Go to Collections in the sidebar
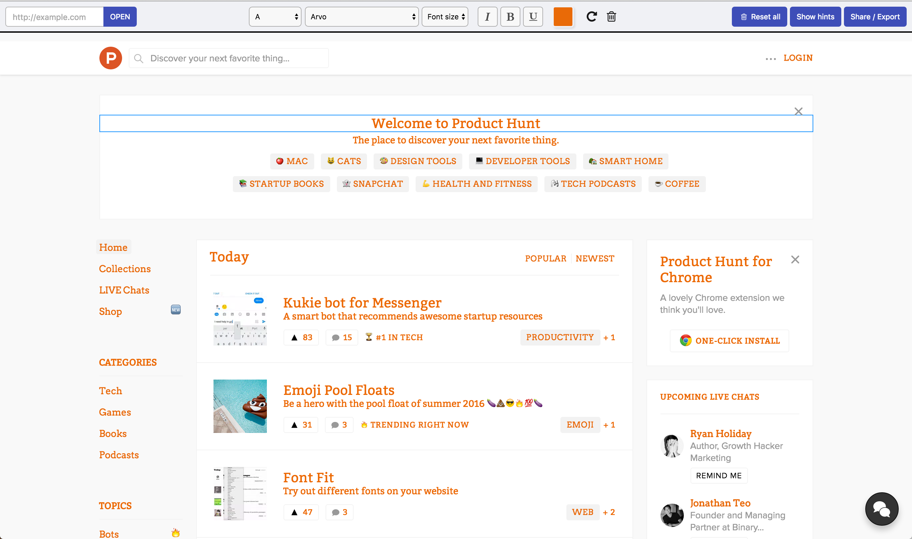 (124, 268)
